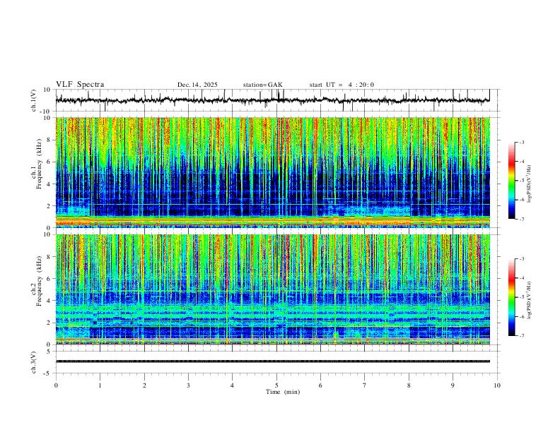Click the "5" tick on the time axis
560x432 pixels.
[x=276, y=385]
